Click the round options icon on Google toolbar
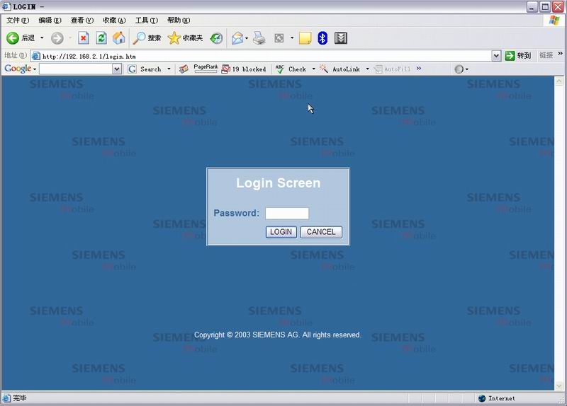The width and height of the screenshot is (567, 406). [459, 69]
